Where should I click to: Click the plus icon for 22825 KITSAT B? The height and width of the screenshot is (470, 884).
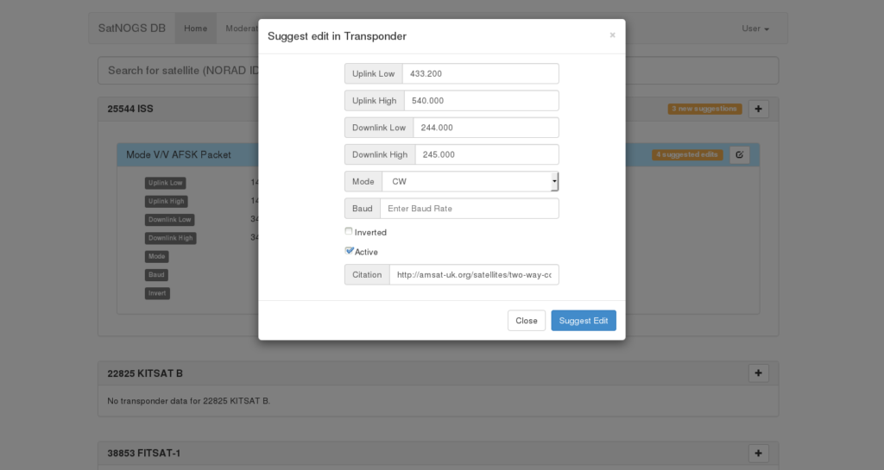click(x=758, y=373)
